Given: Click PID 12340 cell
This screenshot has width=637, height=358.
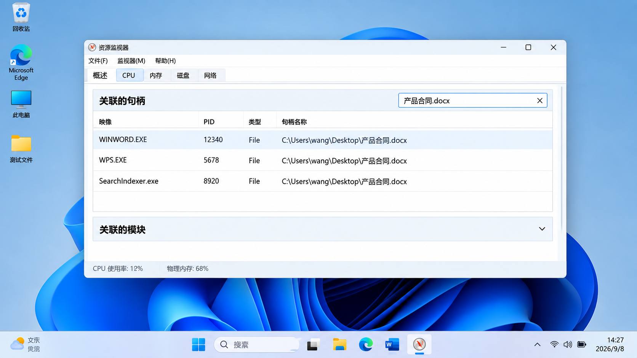Looking at the screenshot, I should coord(213,140).
